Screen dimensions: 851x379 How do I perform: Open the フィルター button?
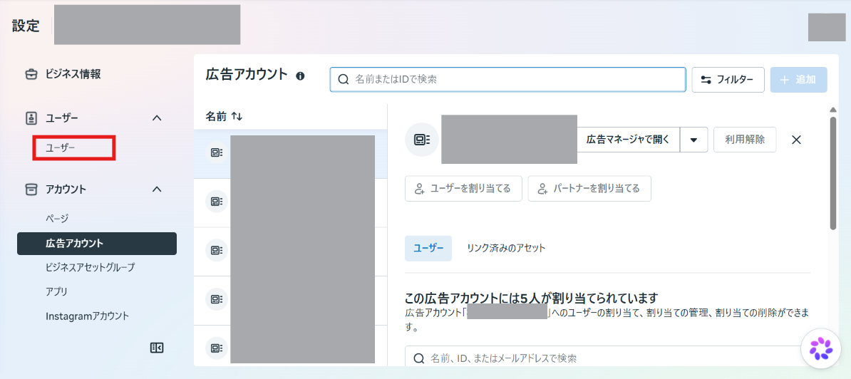point(728,80)
